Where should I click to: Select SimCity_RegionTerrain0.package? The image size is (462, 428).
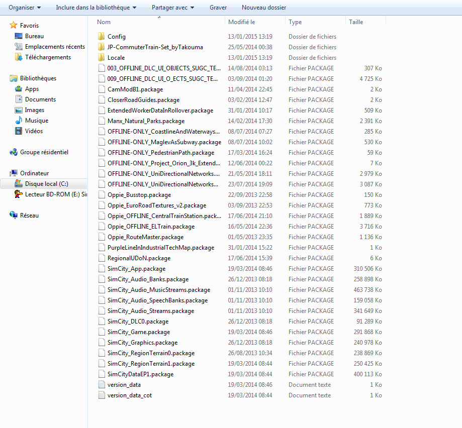click(x=151, y=353)
